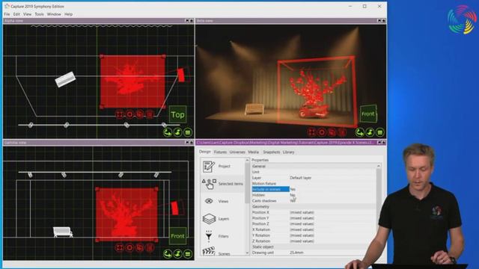Click the sidebar list scroll-up arrow
Image resolution: width=479 pixels, height=269 pixels.
(247, 160)
